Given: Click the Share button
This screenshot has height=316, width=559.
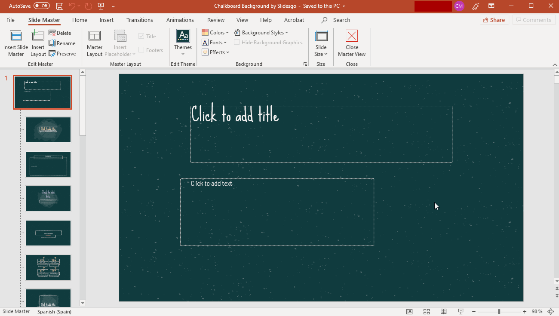Looking at the screenshot, I should click(x=494, y=20).
